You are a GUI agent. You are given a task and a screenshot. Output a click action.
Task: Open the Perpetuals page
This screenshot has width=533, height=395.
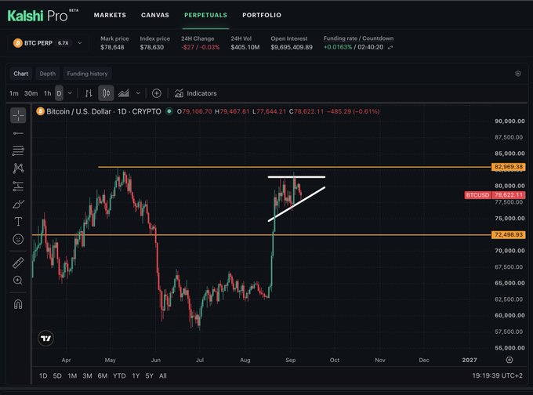coord(205,15)
